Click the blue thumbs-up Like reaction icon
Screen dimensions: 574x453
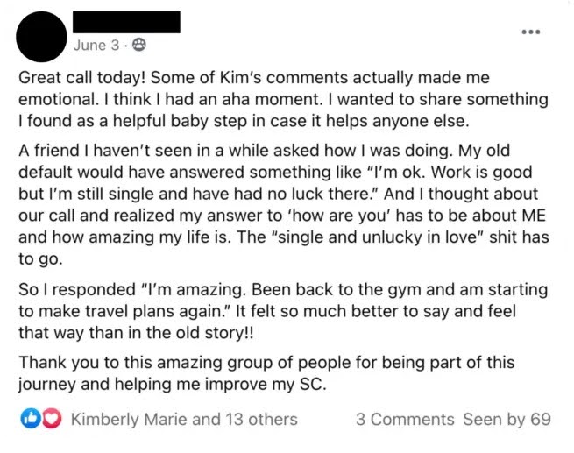point(29,420)
